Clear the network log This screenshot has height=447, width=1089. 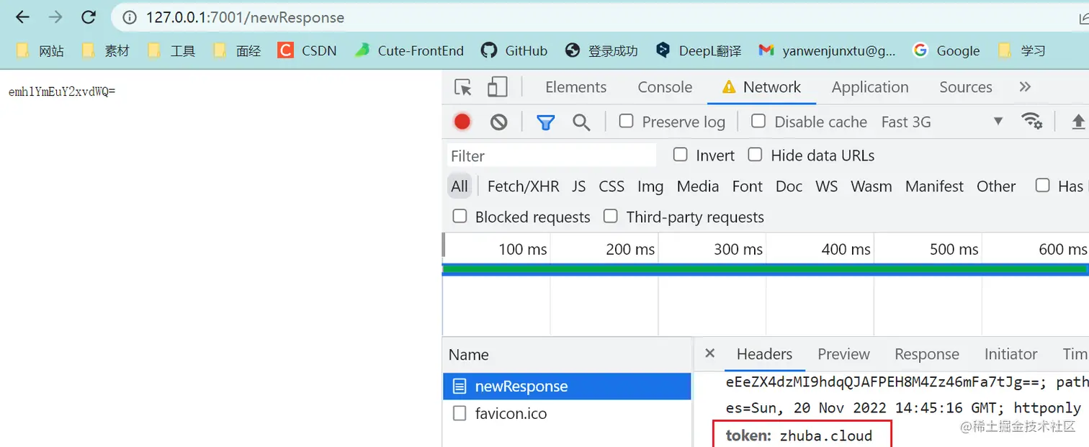click(498, 122)
